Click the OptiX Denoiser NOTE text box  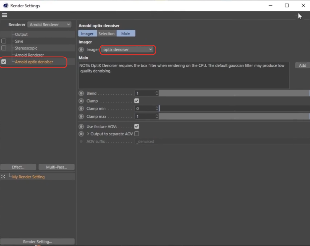click(184, 75)
